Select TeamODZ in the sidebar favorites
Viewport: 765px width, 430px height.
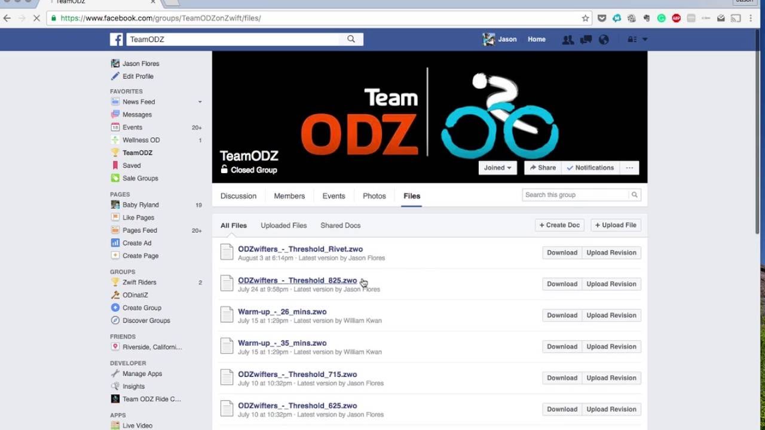131,153
